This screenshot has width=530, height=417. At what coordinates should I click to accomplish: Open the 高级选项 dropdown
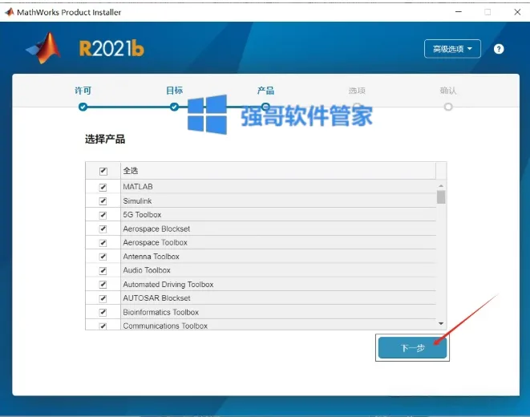[452, 49]
